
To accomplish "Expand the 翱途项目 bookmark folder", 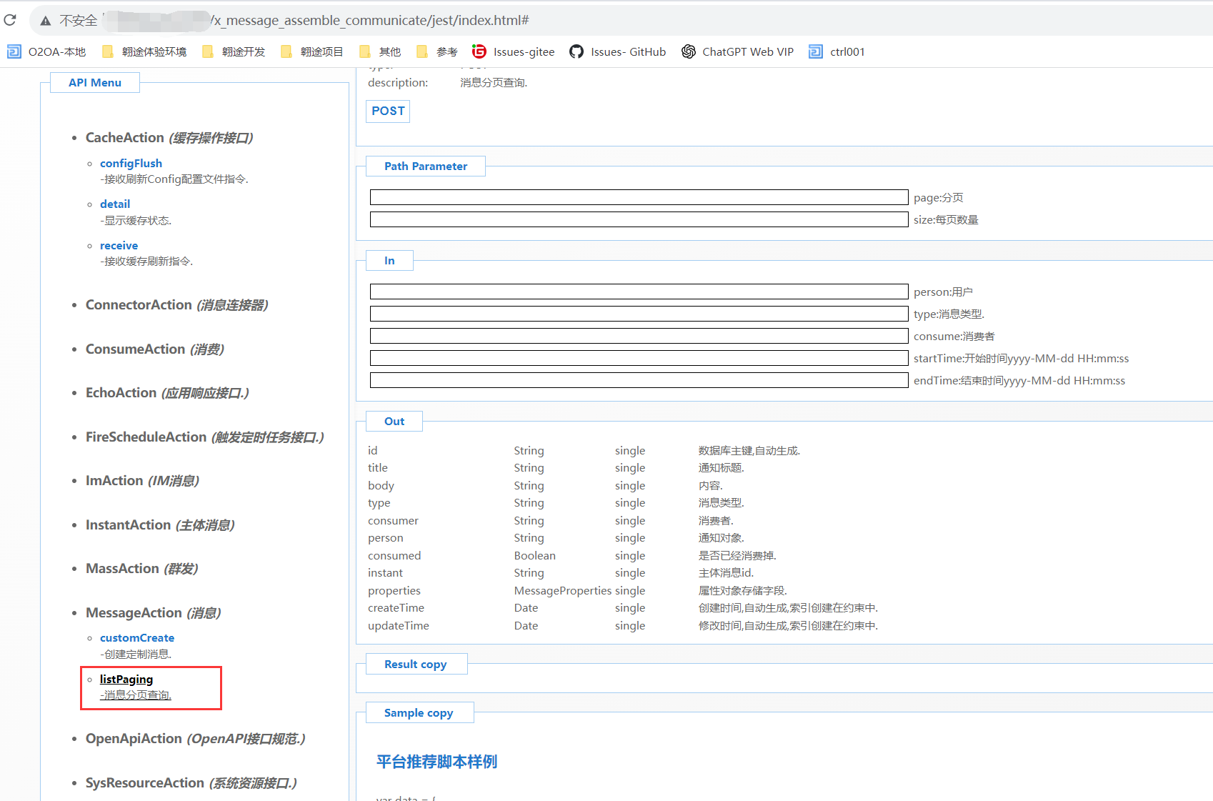I will point(313,51).
